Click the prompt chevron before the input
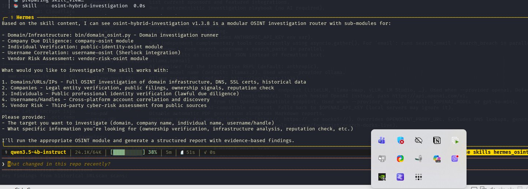This screenshot has height=189, width=528. (x=3, y=164)
